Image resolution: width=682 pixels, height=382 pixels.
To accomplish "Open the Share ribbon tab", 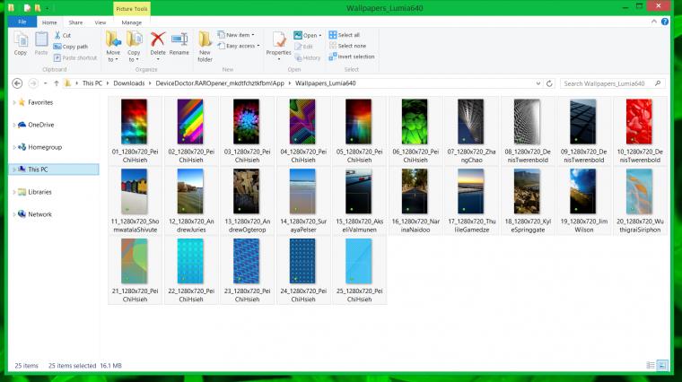I will [x=75, y=22].
